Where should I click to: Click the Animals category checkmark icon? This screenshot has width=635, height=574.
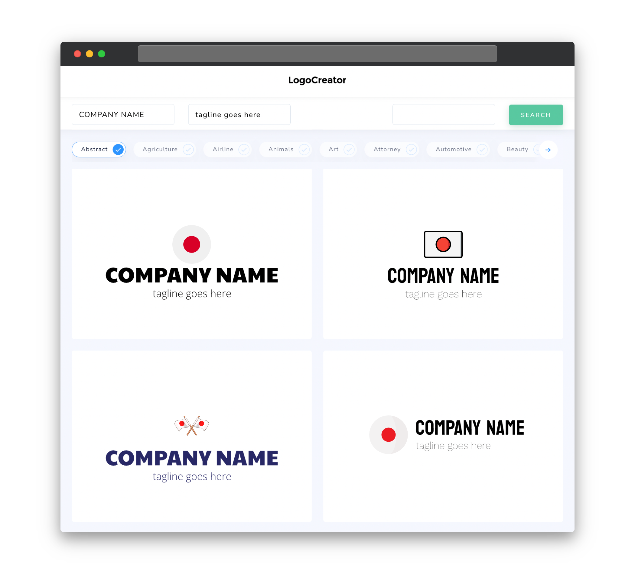pyautogui.click(x=304, y=149)
